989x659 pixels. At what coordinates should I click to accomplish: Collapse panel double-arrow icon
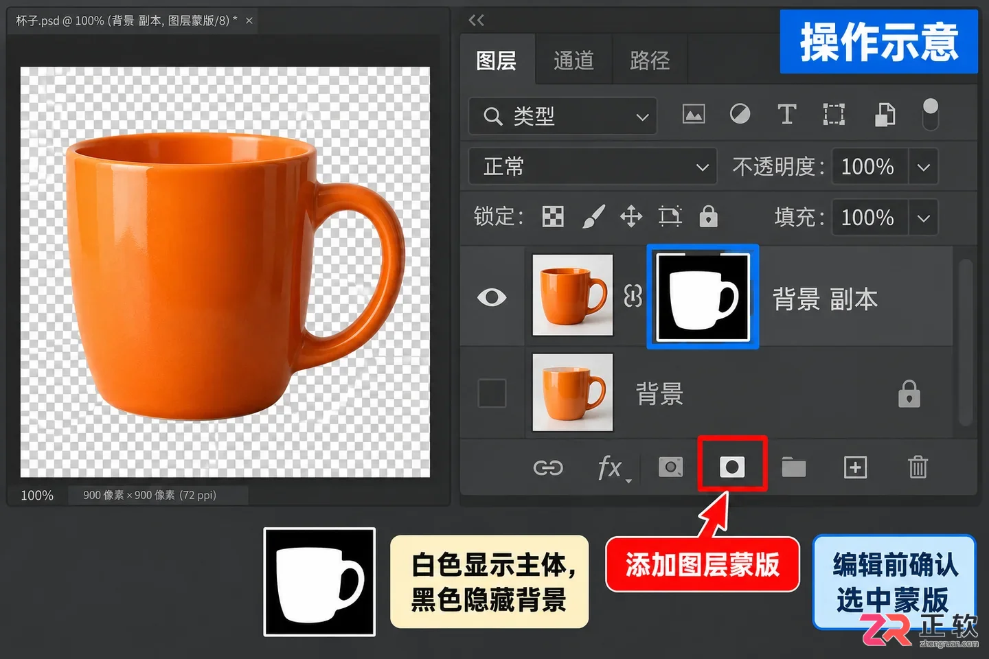click(x=476, y=21)
